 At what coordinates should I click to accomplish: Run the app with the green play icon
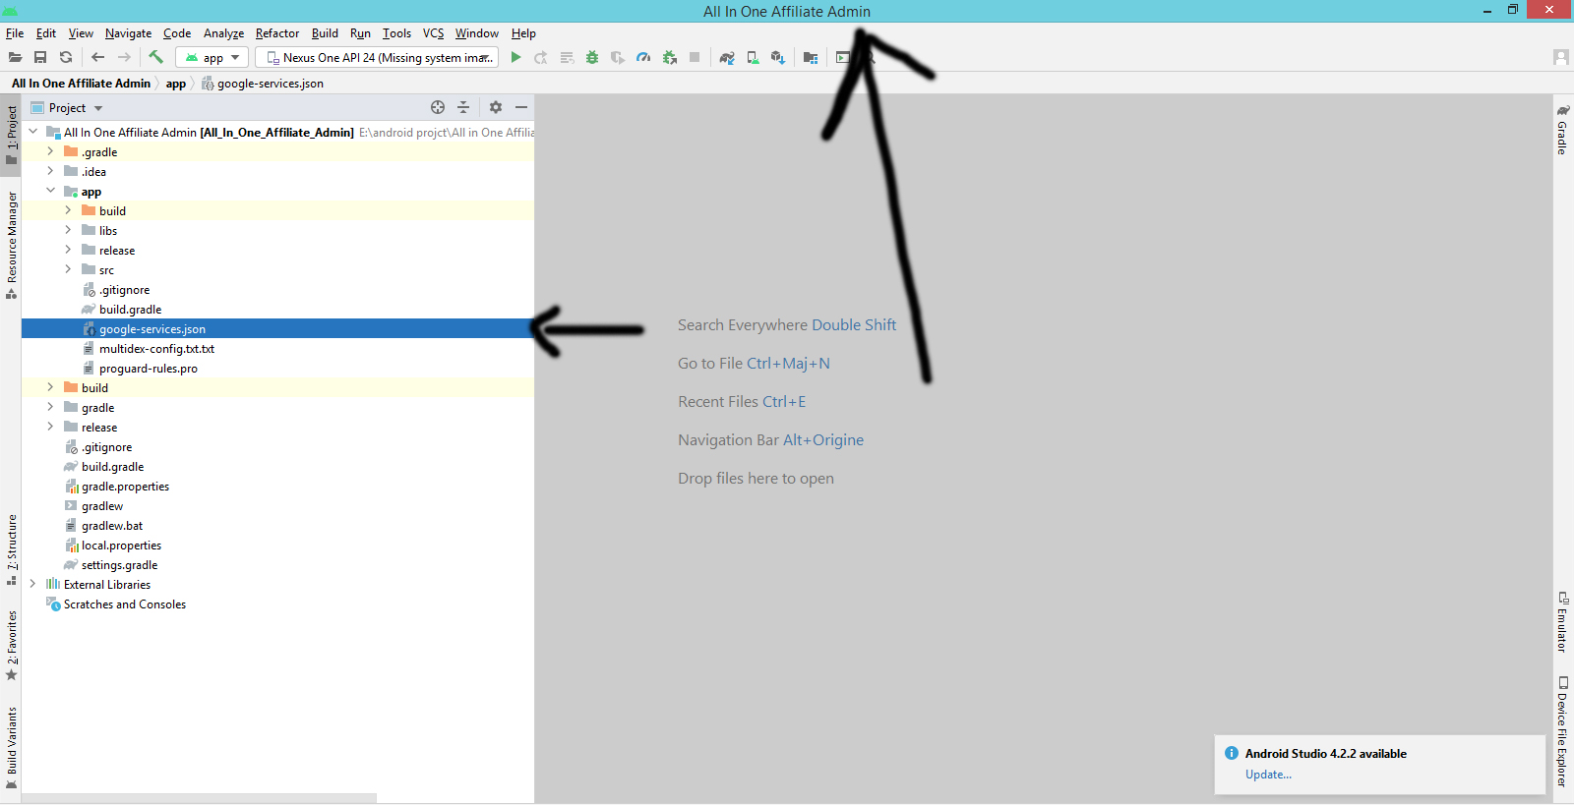coord(515,58)
